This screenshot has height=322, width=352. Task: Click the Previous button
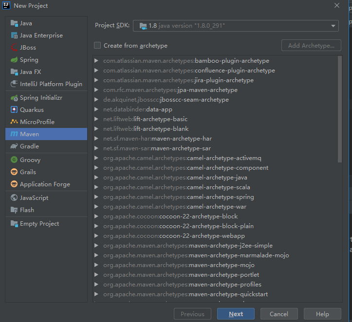(192, 314)
